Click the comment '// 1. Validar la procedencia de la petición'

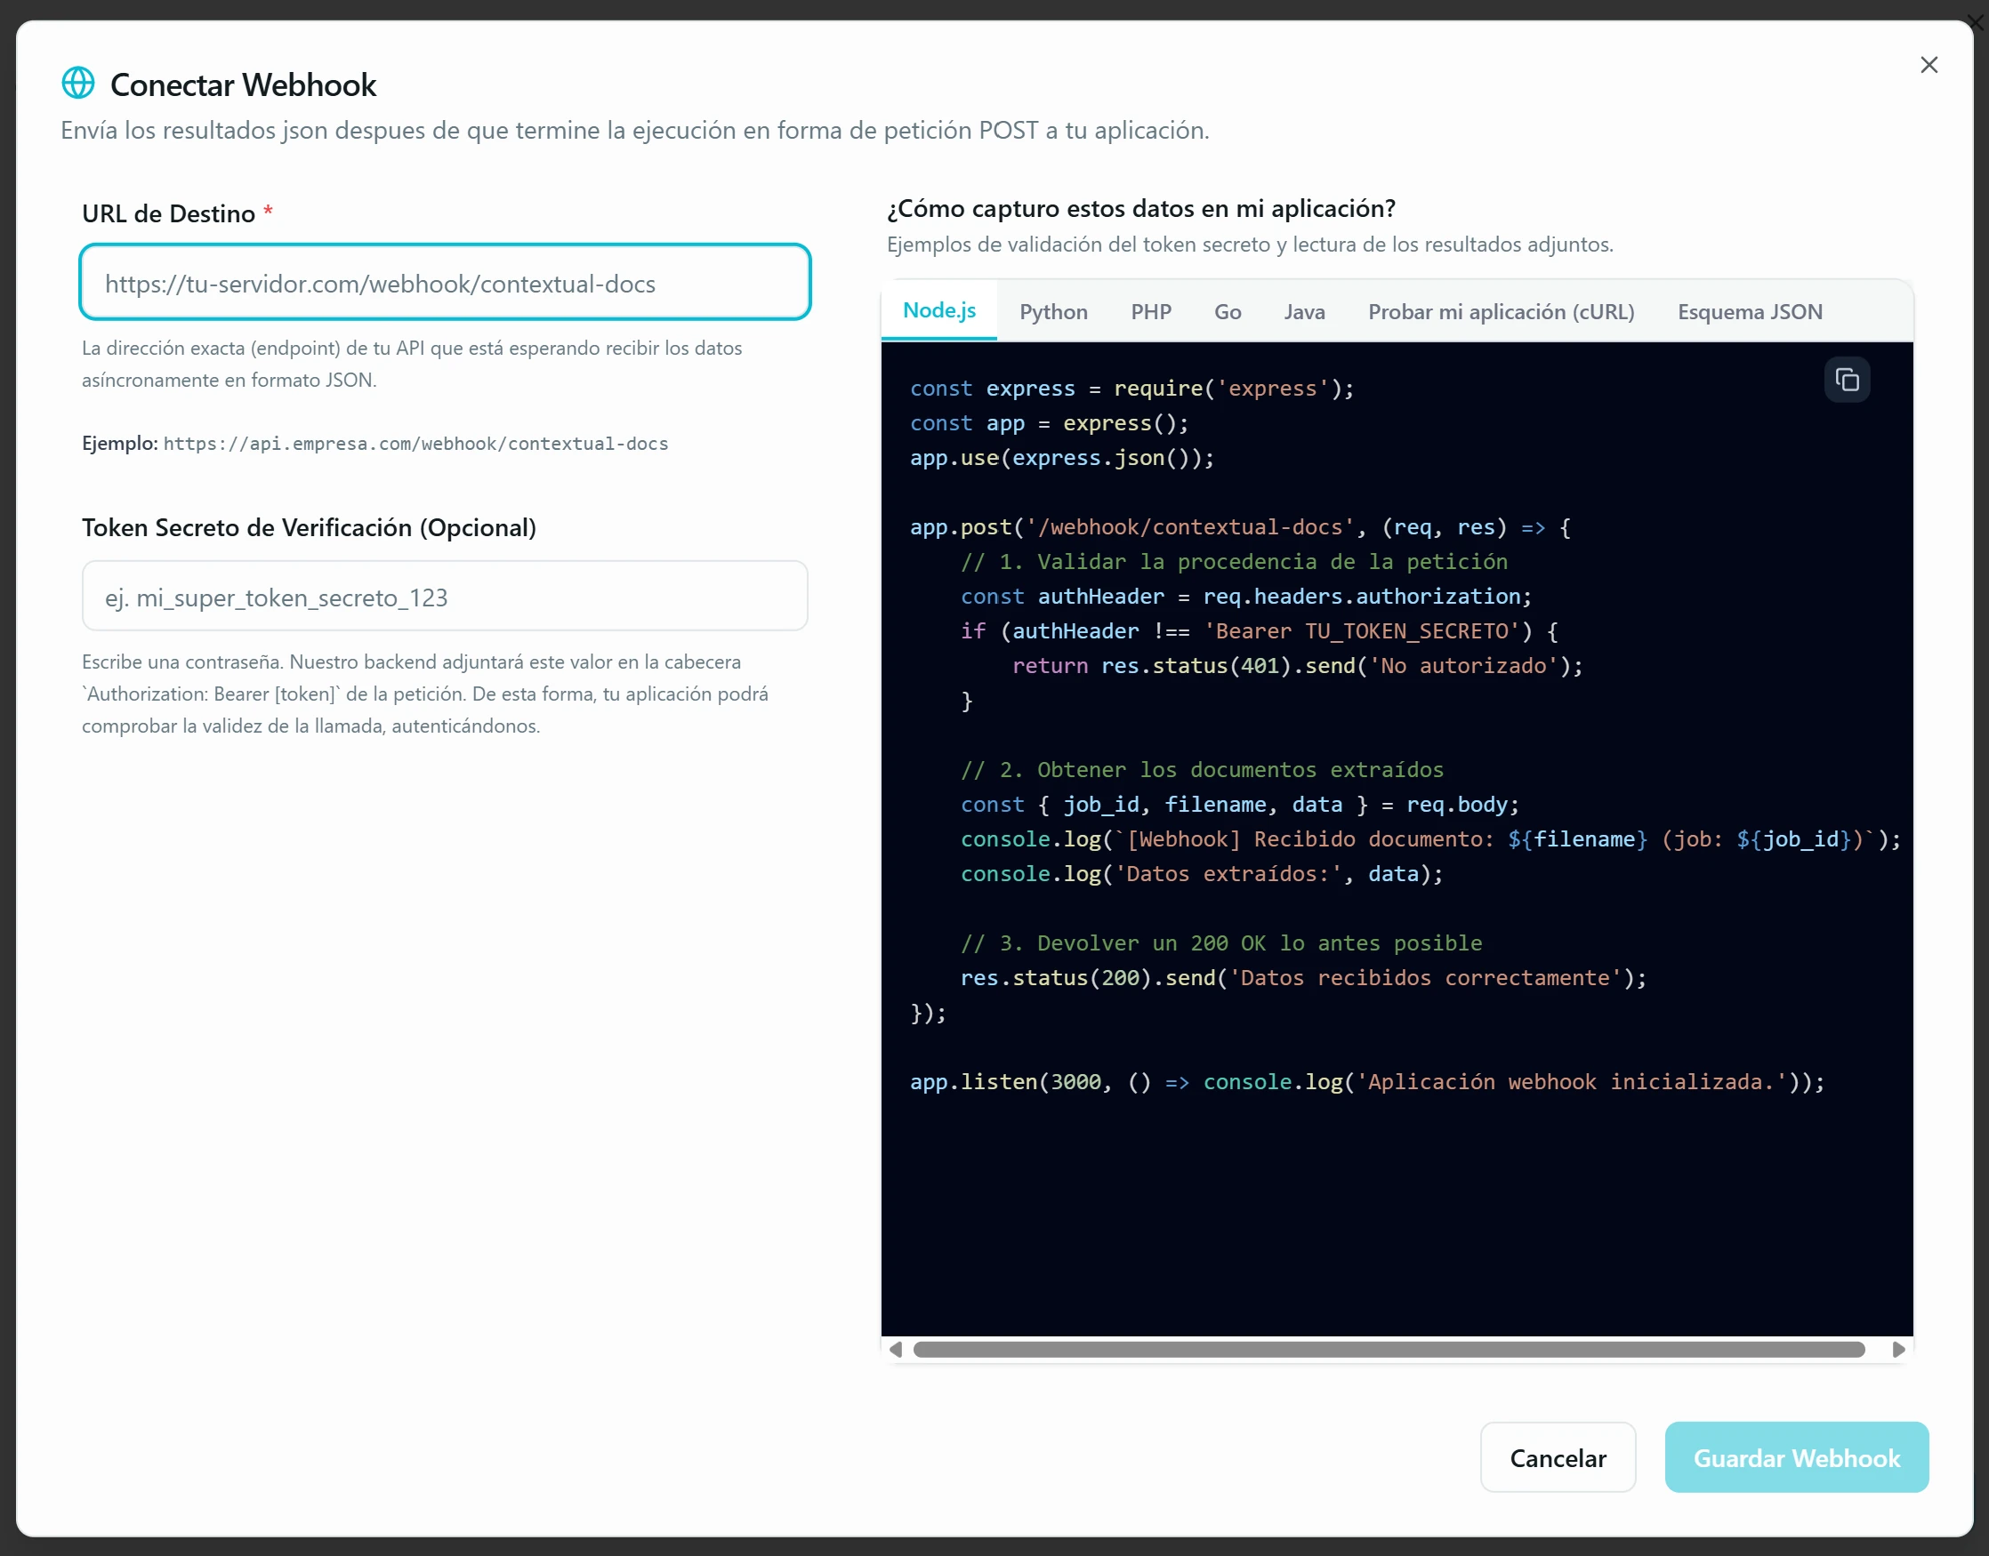tap(1235, 561)
